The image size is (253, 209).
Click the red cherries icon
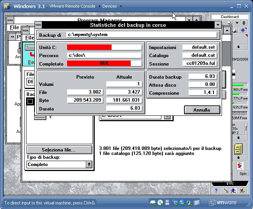(240, 166)
